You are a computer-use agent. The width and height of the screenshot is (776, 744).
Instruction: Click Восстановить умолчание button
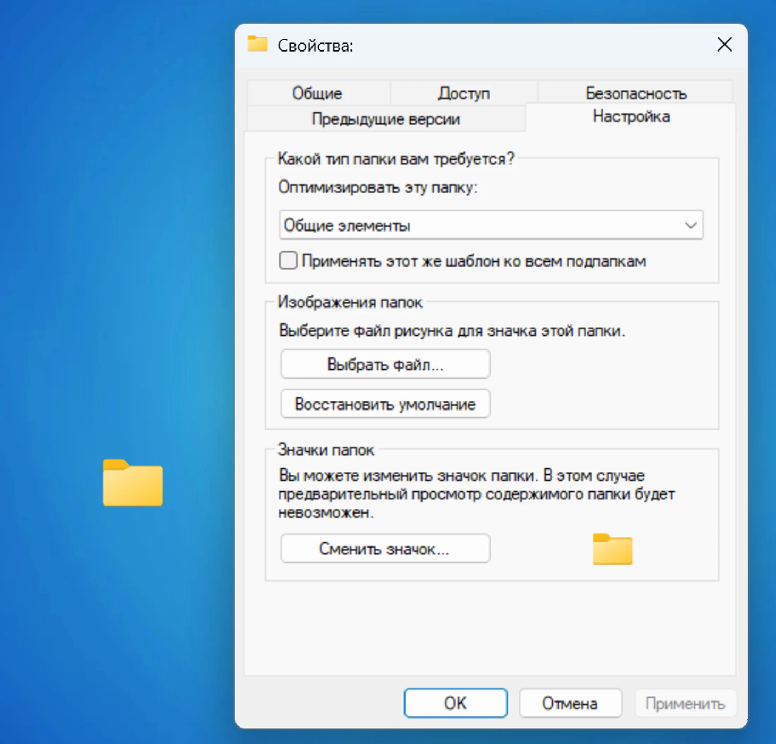click(385, 404)
